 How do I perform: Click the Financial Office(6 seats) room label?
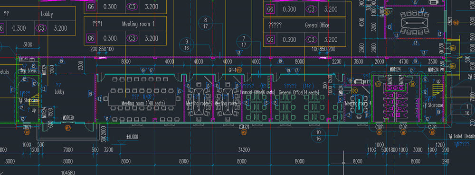pyautogui.click(x=257, y=92)
